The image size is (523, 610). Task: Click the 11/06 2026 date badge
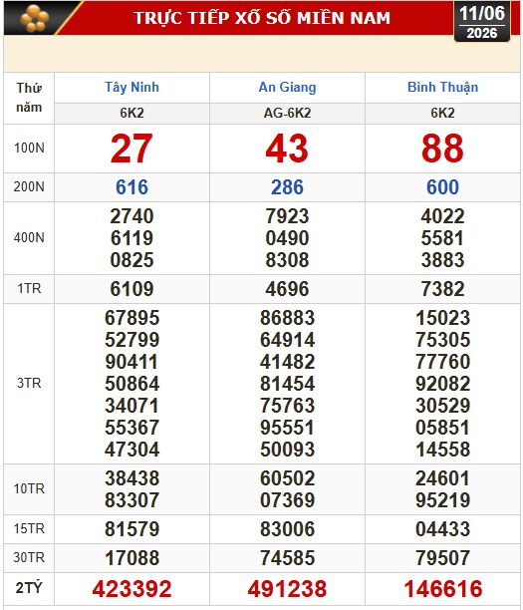click(x=482, y=21)
